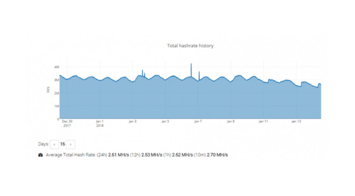The height and width of the screenshot is (196, 355).
Task: Click the days count value 16
Action: (62, 144)
